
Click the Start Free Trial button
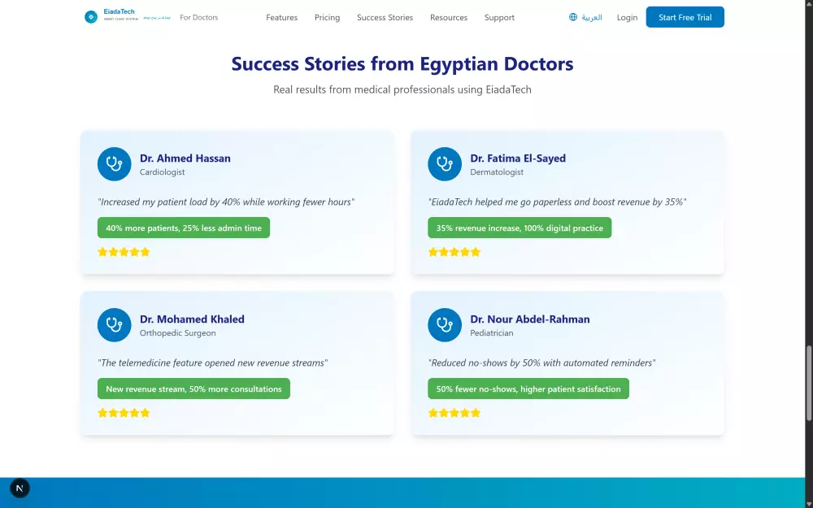click(x=685, y=16)
